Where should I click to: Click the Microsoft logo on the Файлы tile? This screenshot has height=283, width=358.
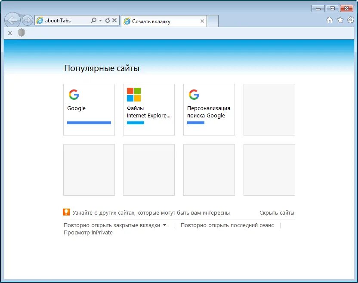pos(134,95)
